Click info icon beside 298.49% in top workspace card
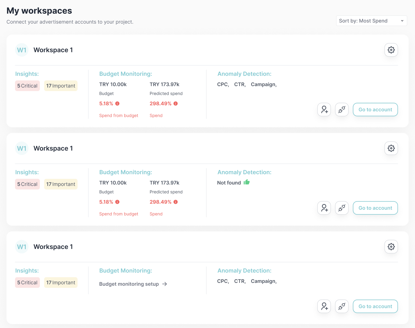The height and width of the screenshot is (328, 415). 176,103
